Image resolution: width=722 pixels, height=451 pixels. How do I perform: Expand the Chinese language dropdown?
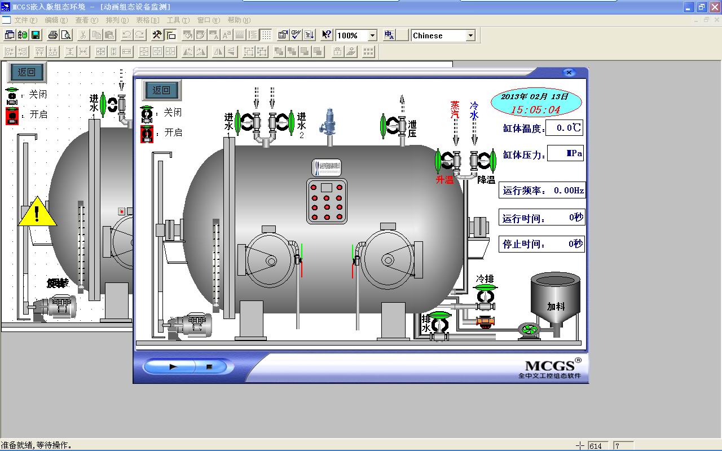[470, 36]
